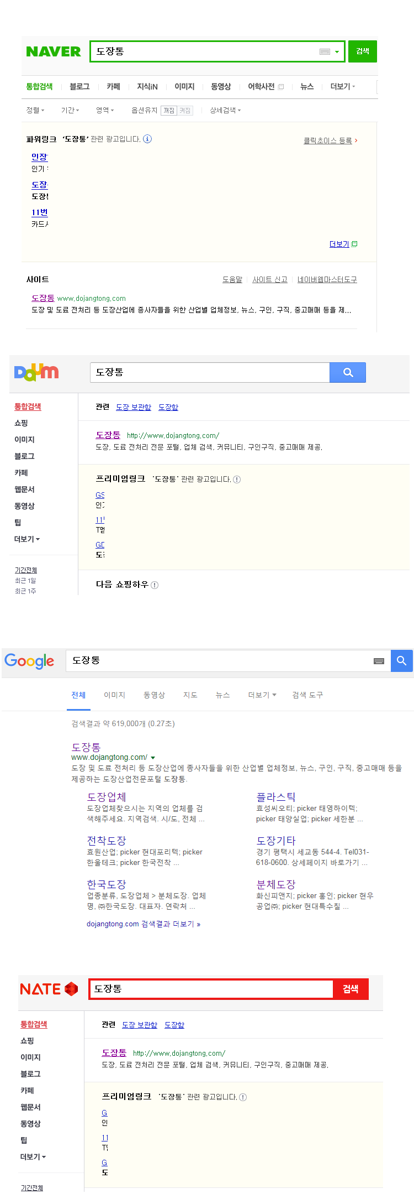The width and height of the screenshot is (414, 1199).
Task: Open the 도장업체 sitelink in Google results
Action: [x=107, y=797]
